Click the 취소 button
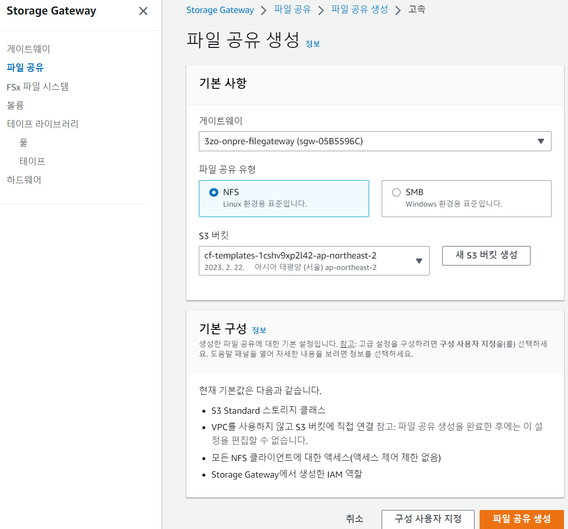 click(x=354, y=519)
